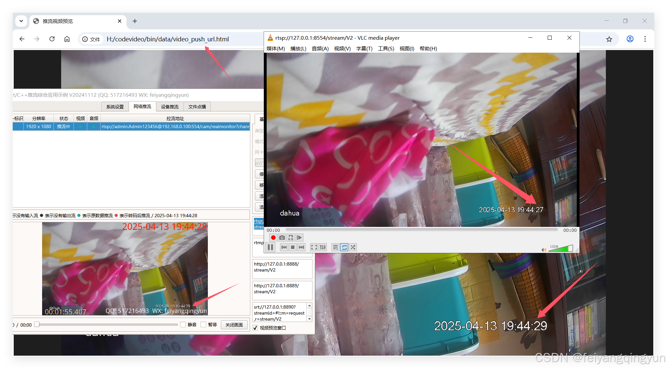
Task: Open the Chrome three-dot menu
Action: [645, 39]
